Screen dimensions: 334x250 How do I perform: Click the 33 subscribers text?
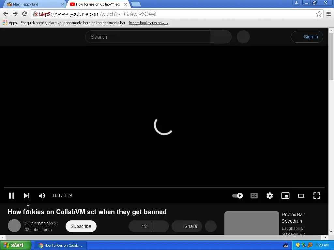click(38, 230)
